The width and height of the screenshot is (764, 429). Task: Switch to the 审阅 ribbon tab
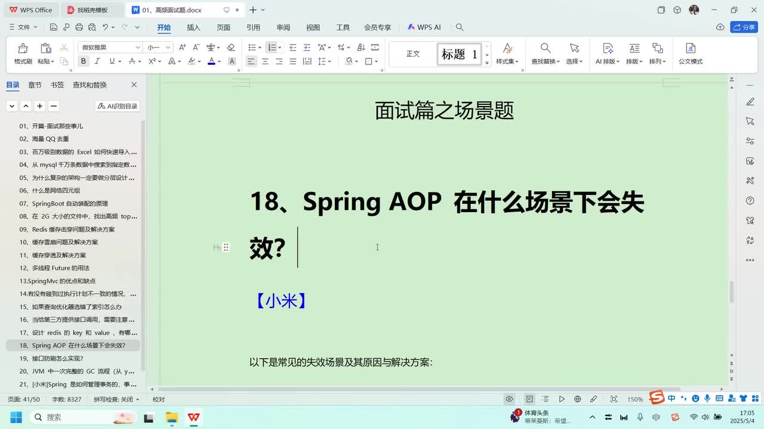[283, 27]
